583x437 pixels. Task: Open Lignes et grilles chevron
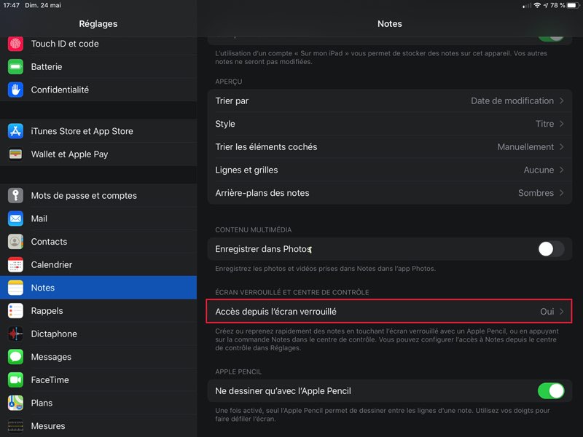point(561,170)
